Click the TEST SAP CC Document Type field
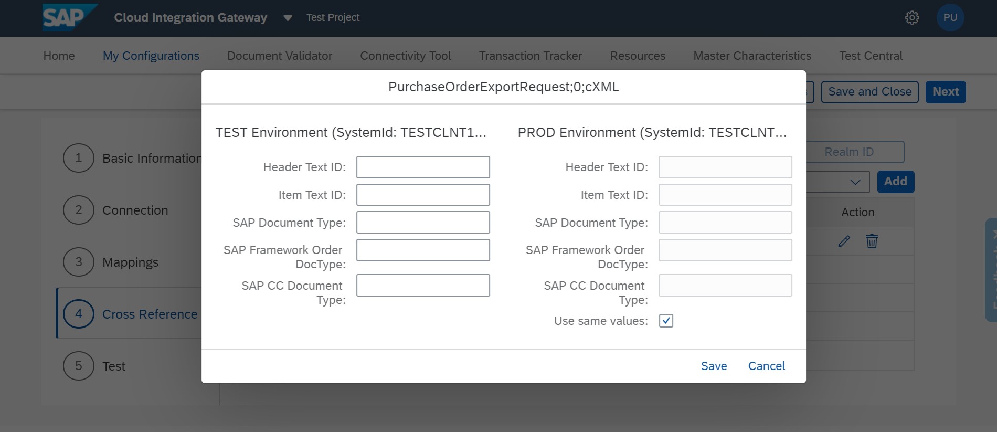 pyautogui.click(x=423, y=286)
